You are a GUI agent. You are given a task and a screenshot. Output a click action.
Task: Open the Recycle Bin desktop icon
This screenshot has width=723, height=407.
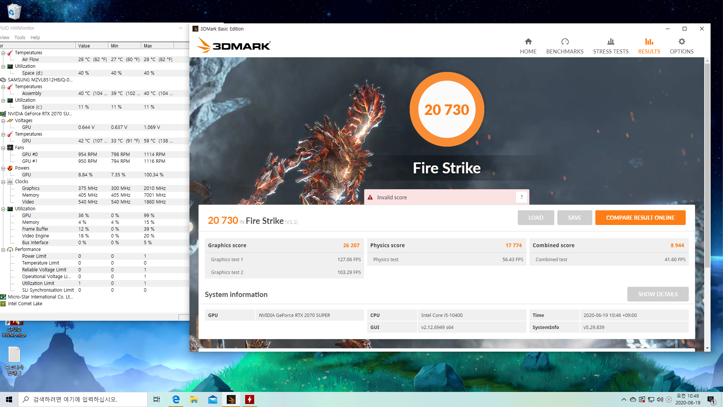click(x=14, y=11)
